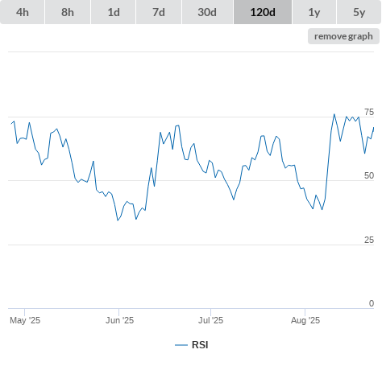Click the remove graph button
The image size is (382, 366).
pyautogui.click(x=343, y=36)
